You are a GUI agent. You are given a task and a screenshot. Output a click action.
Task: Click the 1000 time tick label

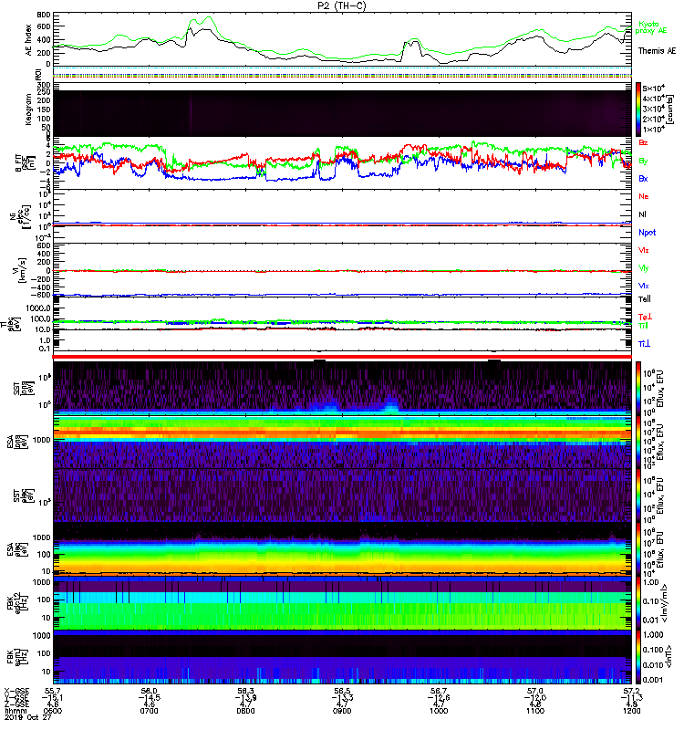tap(439, 711)
